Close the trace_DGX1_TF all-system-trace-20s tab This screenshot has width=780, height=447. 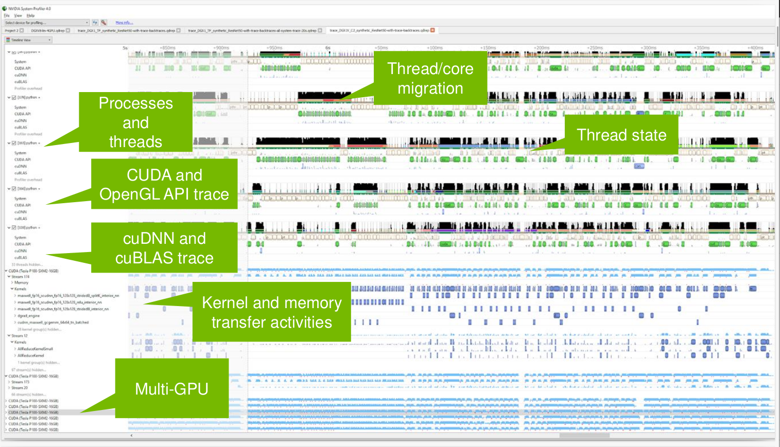pos(320,30)
